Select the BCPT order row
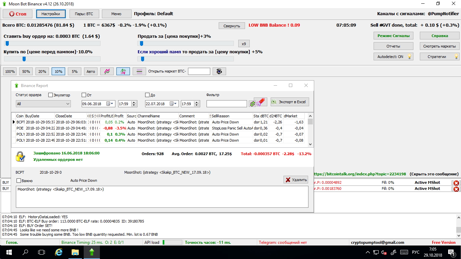Screen dimensions: 461x259 (x=158, y=122)
